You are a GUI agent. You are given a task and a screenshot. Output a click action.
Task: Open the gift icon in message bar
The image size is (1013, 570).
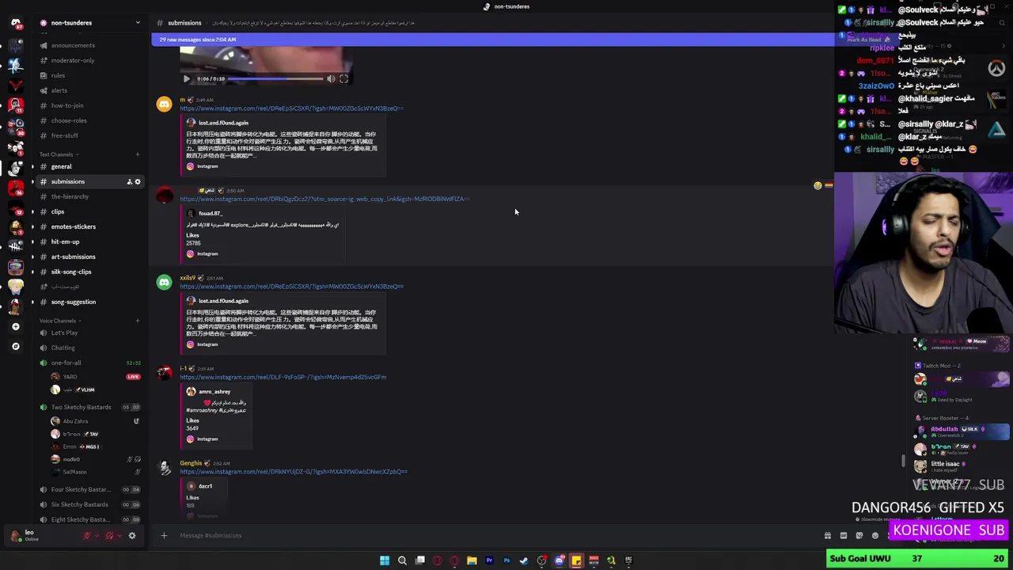click(828, 536)
